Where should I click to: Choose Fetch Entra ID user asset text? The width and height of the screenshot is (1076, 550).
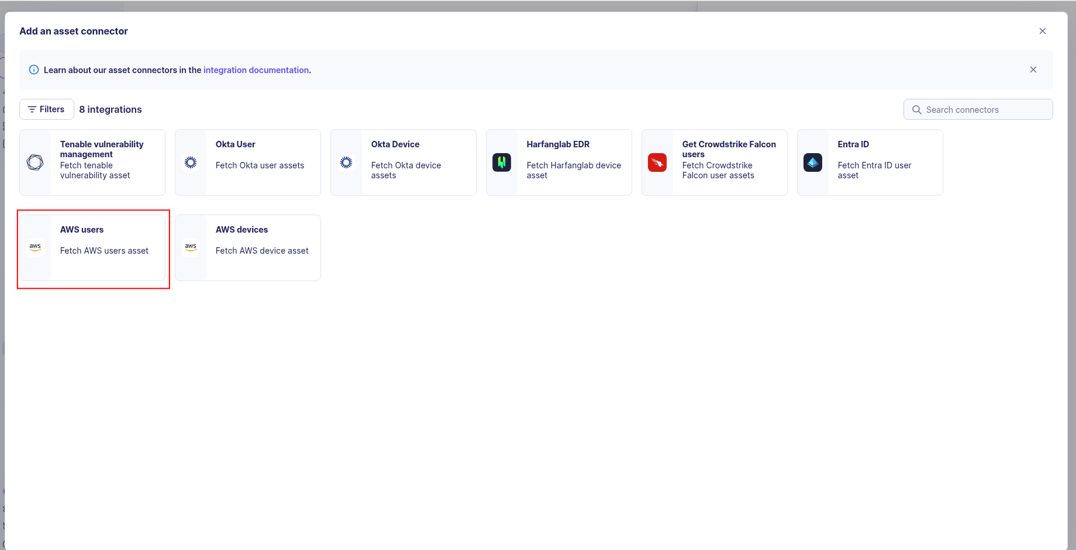874,170
